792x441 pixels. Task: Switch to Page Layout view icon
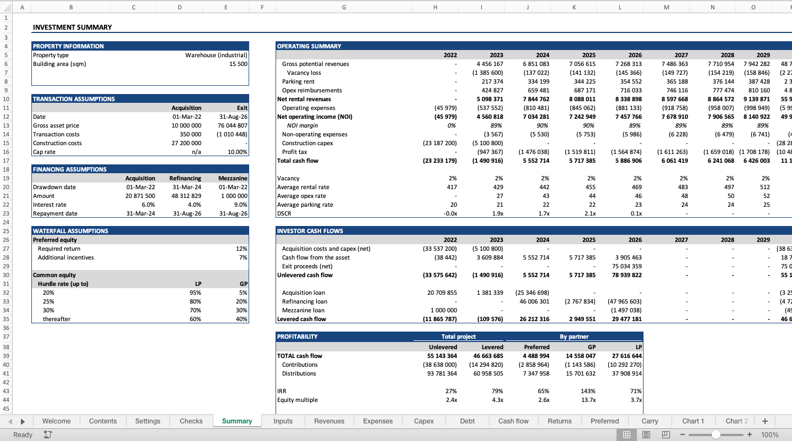646,434
